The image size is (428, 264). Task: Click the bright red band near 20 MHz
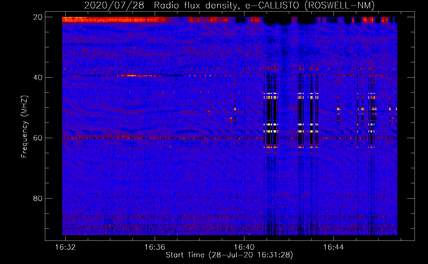114,20
